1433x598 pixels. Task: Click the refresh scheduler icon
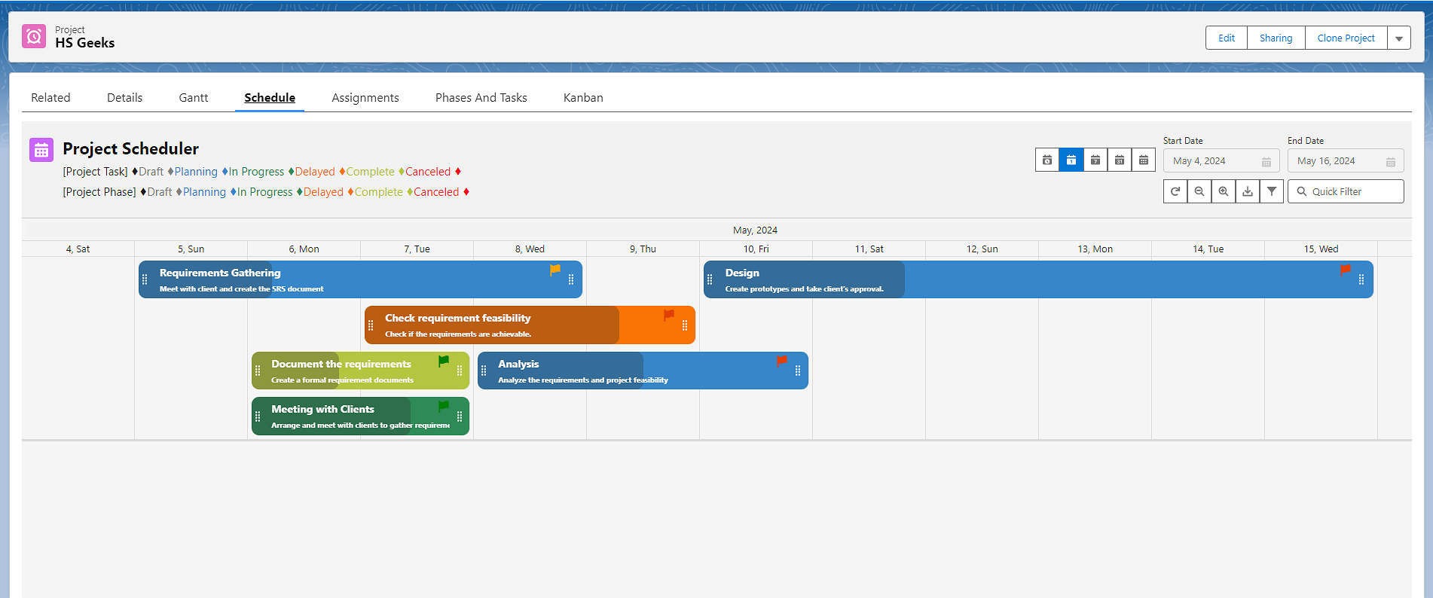pyautogui.click(x=1175, y=191)
